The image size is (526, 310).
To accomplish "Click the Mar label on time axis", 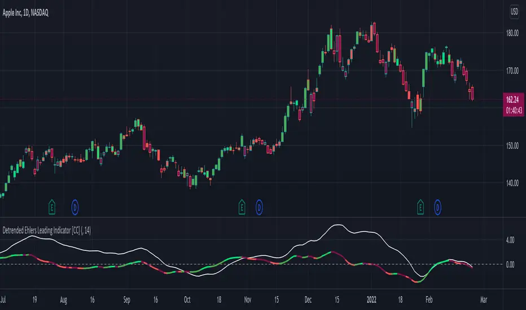I will click(x=484, y=300).
